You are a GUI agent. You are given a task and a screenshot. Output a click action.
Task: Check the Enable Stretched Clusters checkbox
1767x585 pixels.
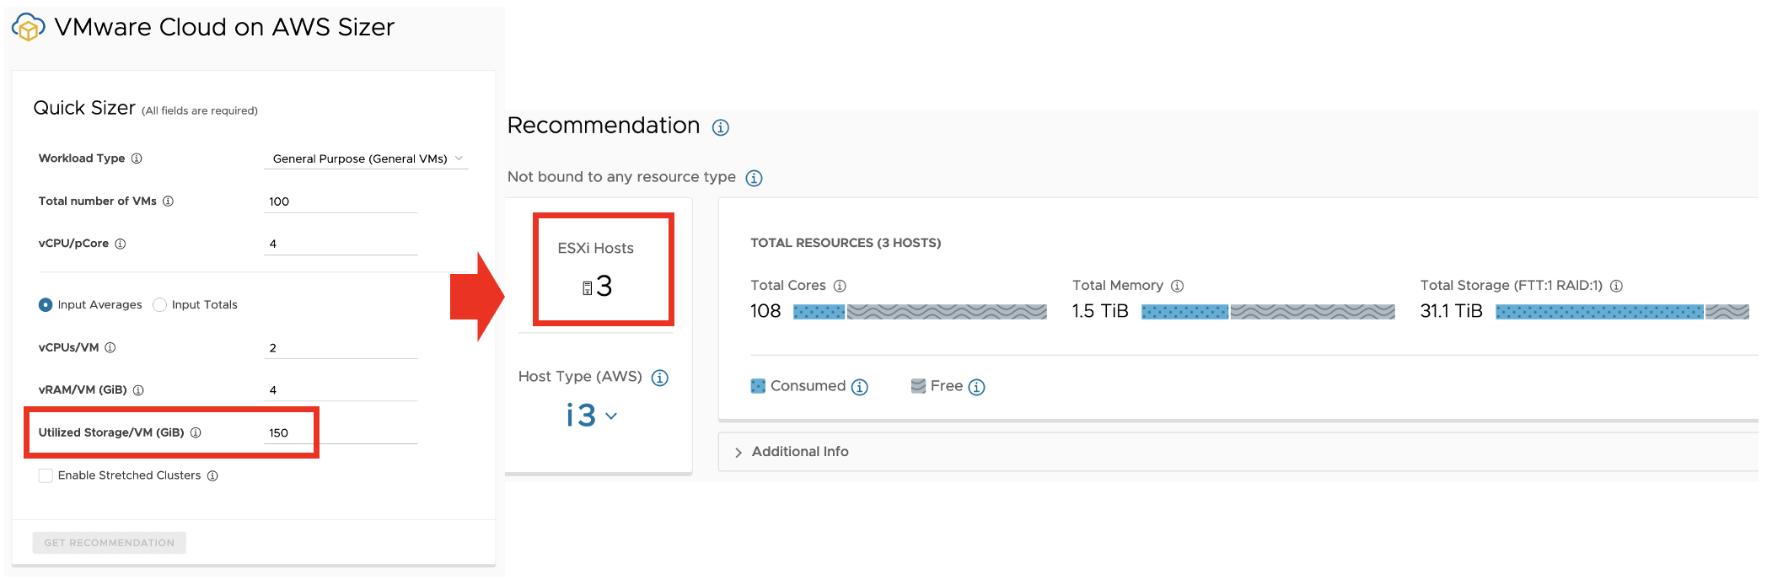click(46, 476)
